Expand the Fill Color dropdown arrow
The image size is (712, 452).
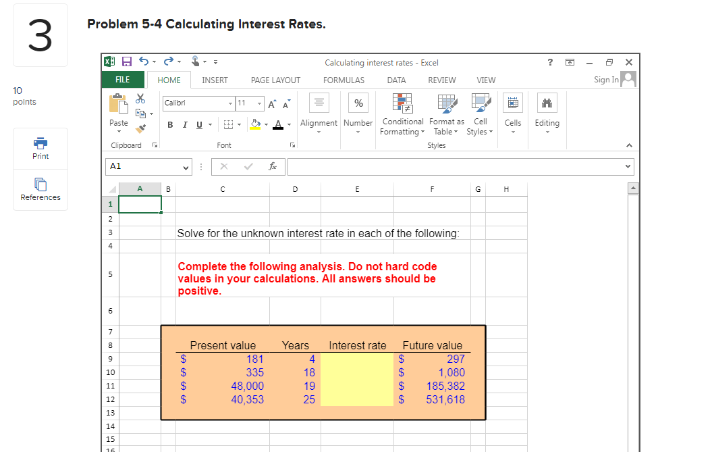[x=266, y=124]
